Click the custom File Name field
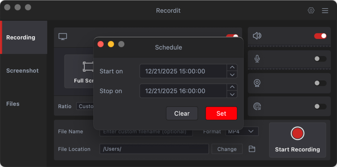Viewport: 337px width, 167px height. tap(146, 132)
